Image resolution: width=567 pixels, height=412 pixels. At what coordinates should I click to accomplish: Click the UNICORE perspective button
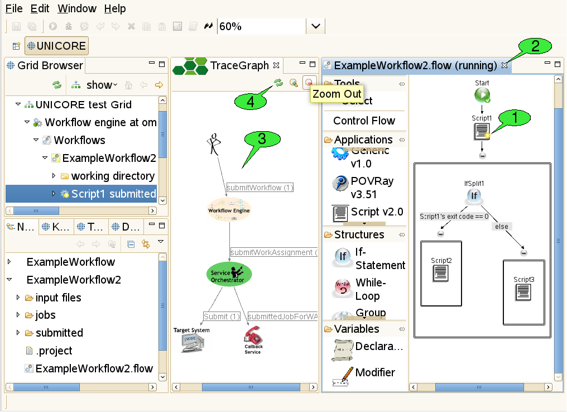pos(56,46)
